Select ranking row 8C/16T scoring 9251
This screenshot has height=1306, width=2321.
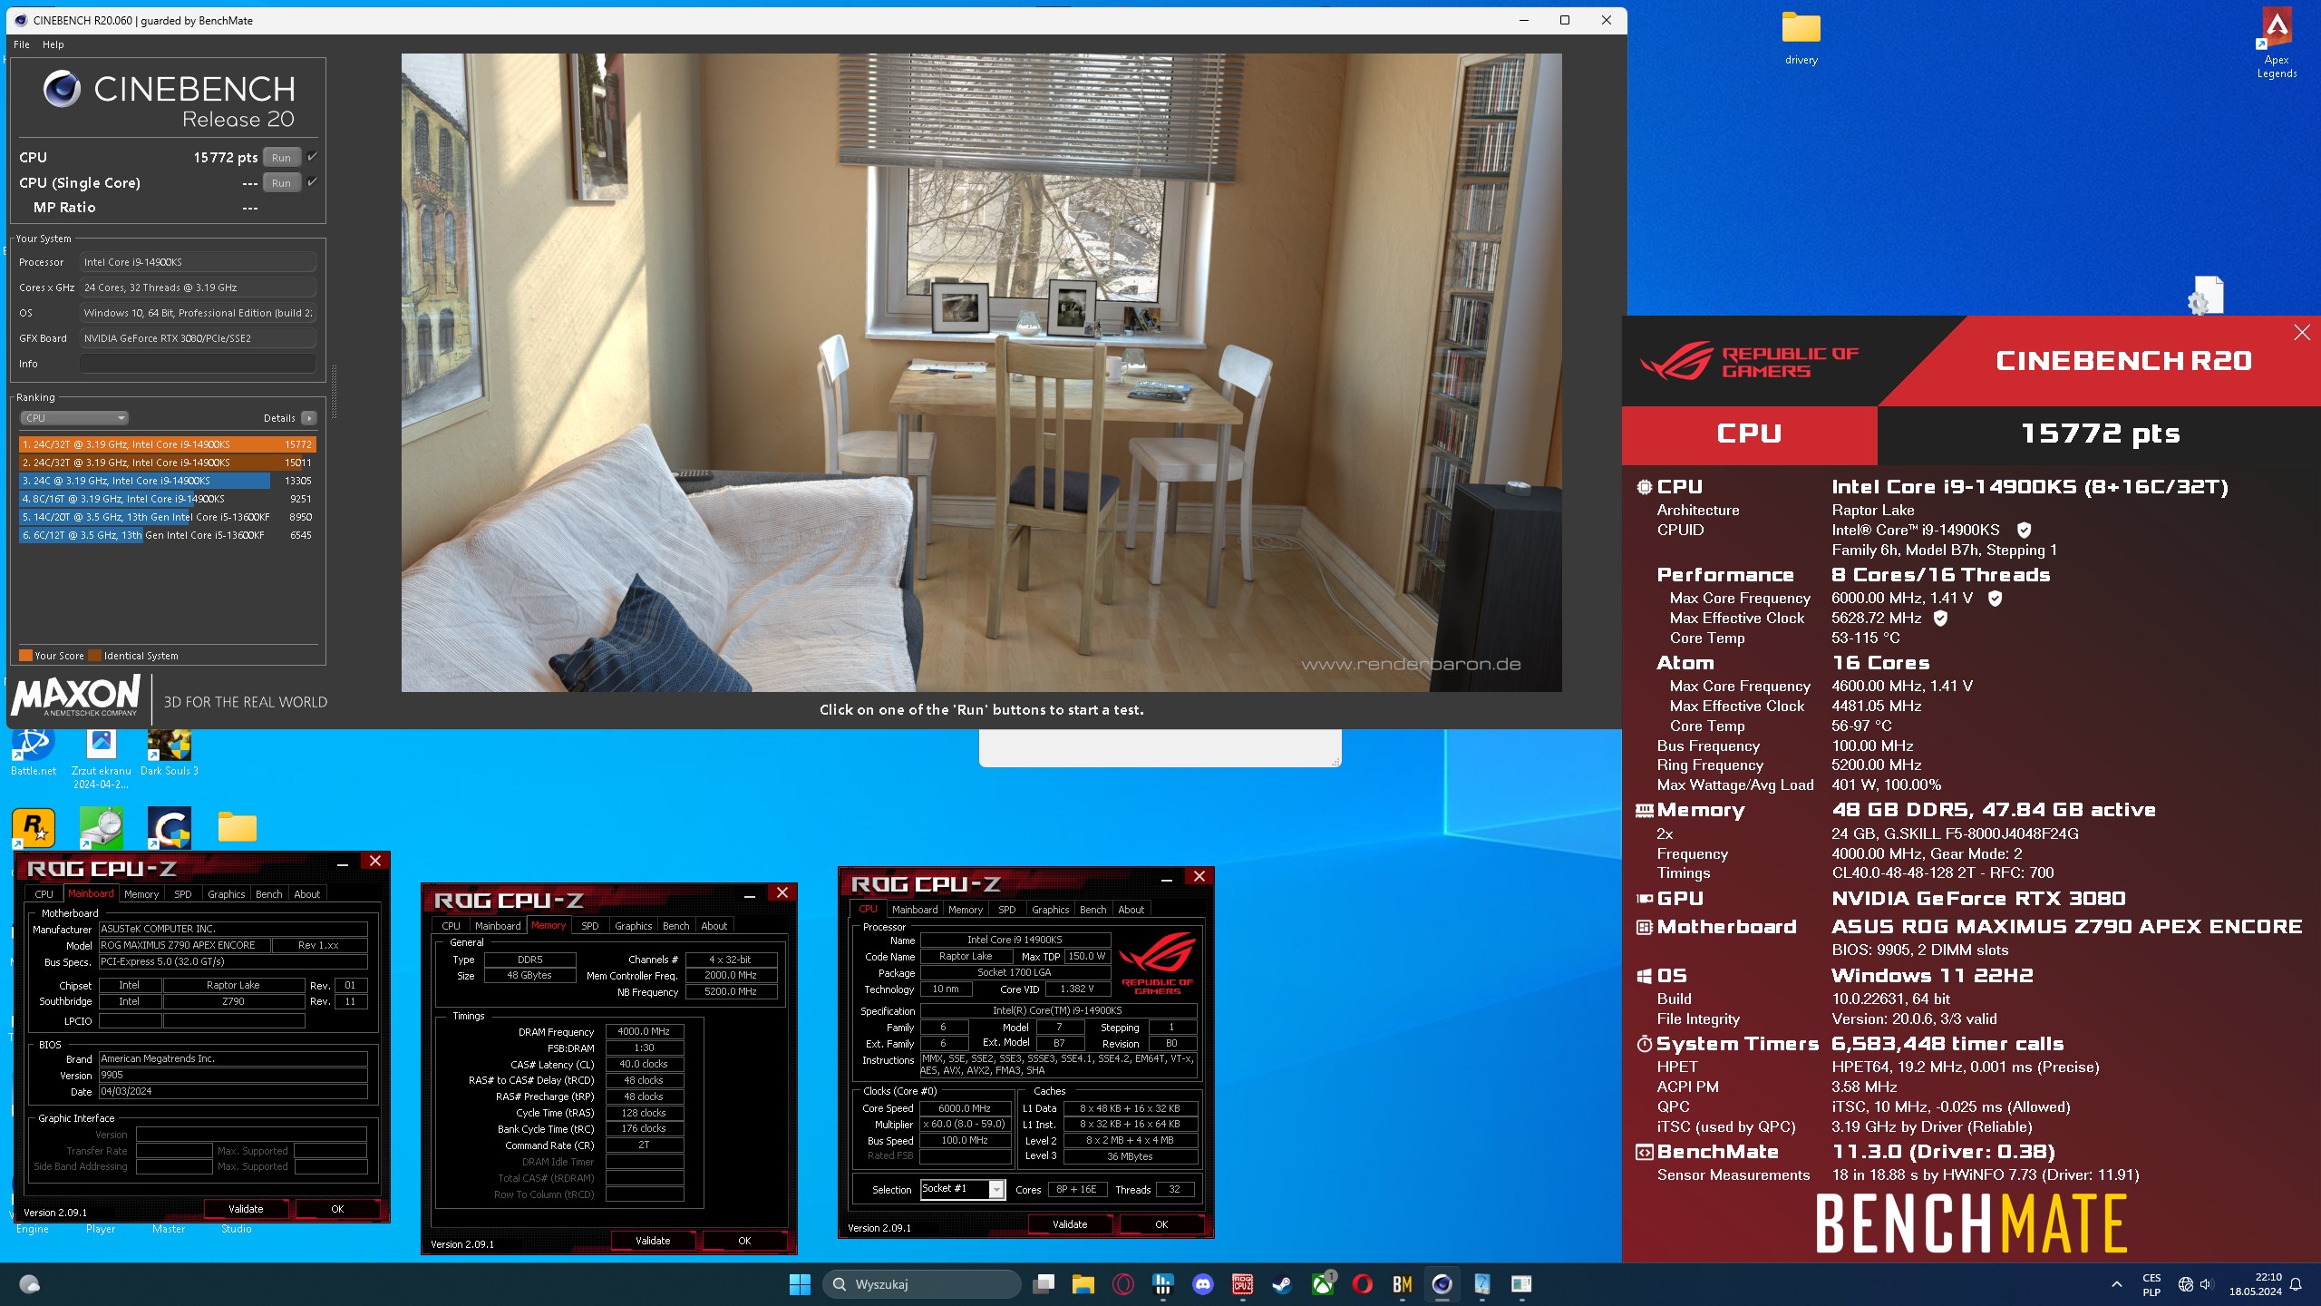(168, 499)
